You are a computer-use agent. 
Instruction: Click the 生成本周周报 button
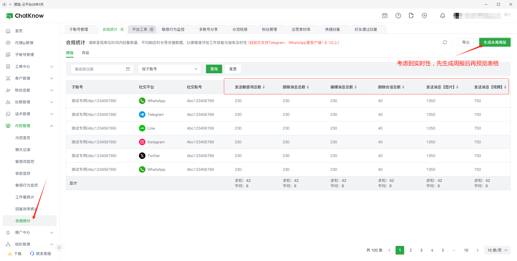[x=494, y=42]
